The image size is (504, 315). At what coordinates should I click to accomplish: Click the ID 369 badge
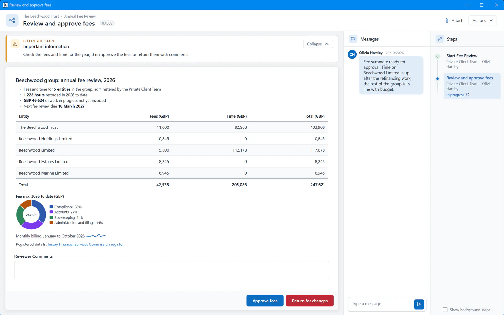(107, 23)
